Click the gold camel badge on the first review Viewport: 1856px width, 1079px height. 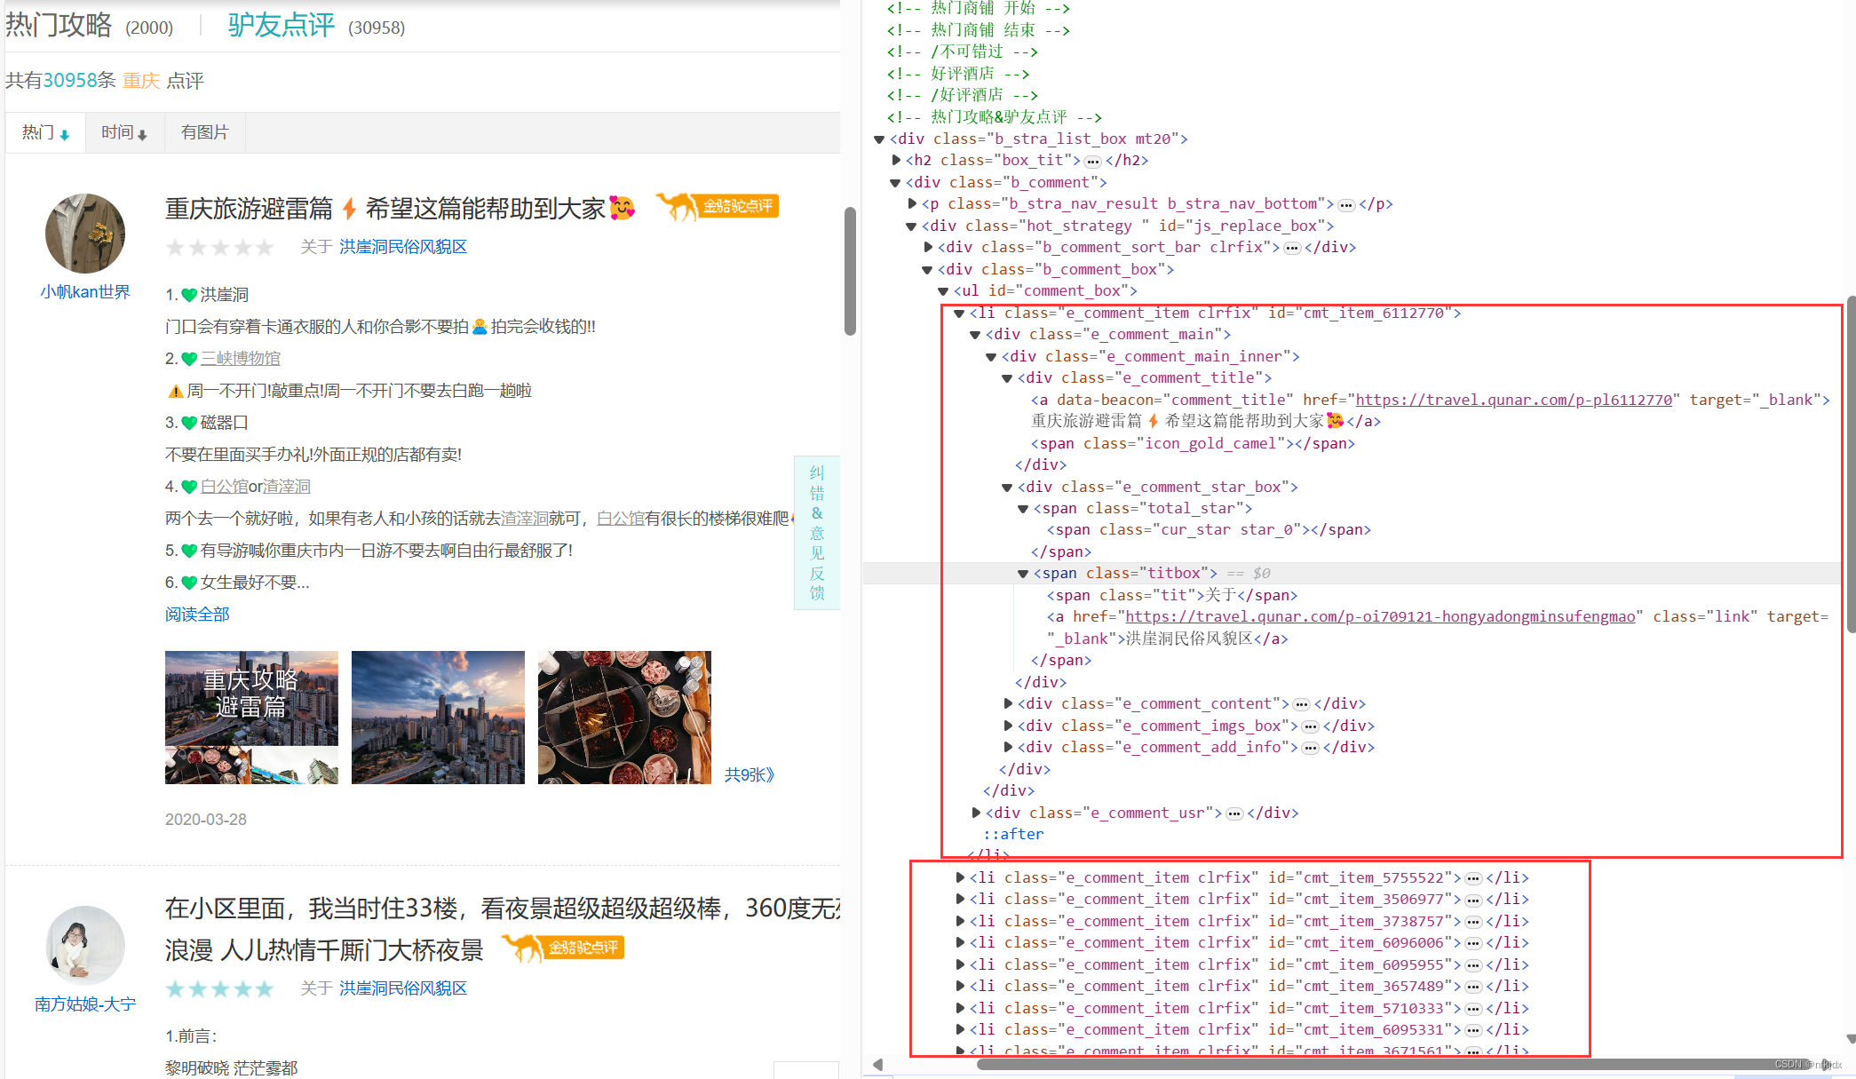[x=718, y=206]
